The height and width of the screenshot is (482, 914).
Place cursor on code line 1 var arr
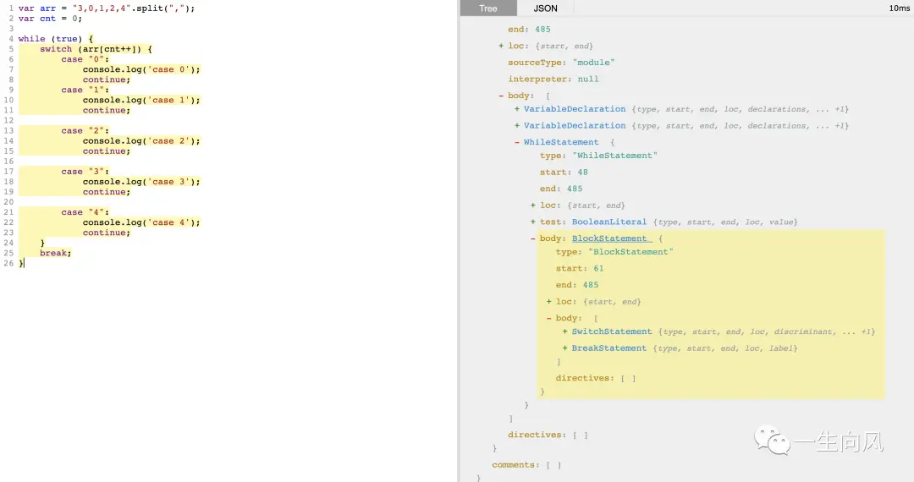107,8
